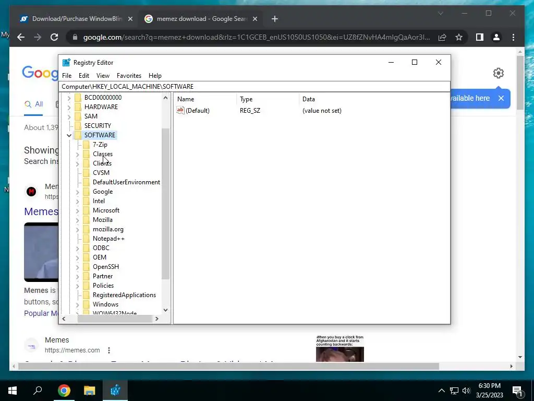Reload the Chrome page
This screenshot has width=534, height=401.
[x=54, y=37]
